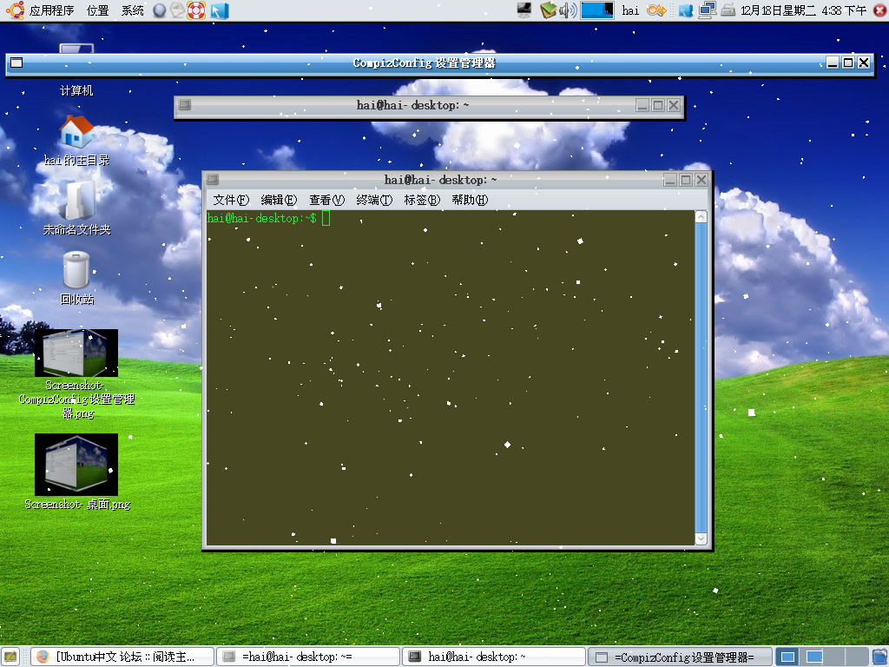The width and height of the screenshot is (889, 667).
Task: Click the hai user name in panel
Action: click(x=630, y=10)
